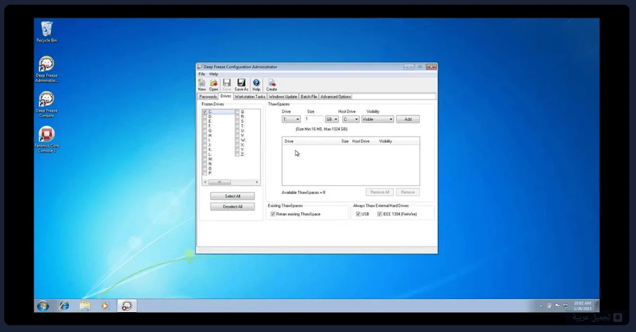Switch to the Passwords tab
Image resolution: width=636 pixels, height=332 pixels.
[208, 97]
